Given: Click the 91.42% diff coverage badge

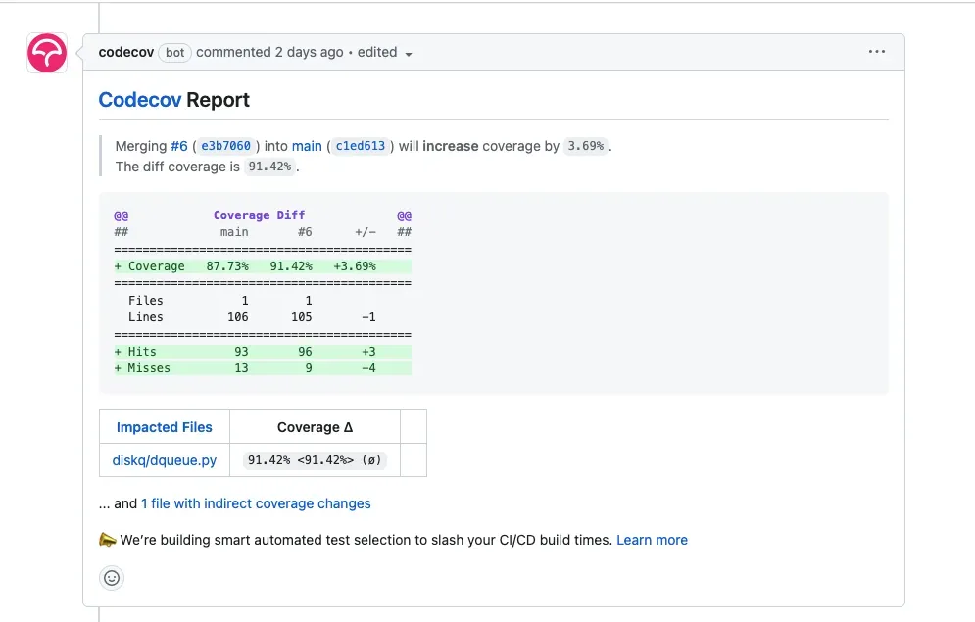Looking at the screenshot, I should 269,167.
